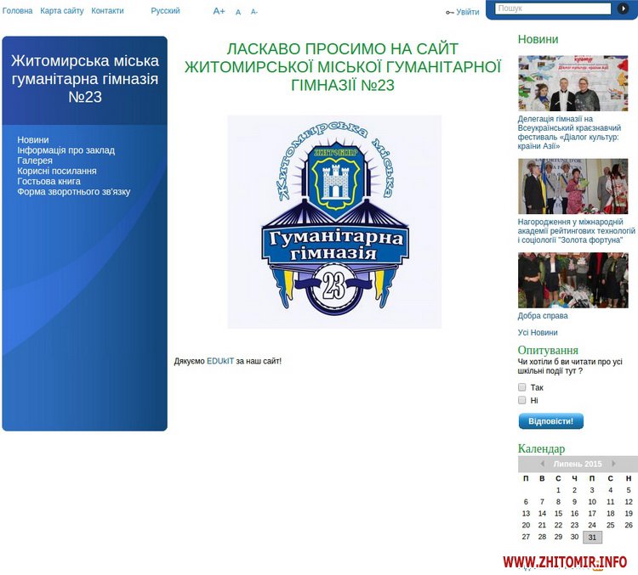Image resolution: width=638 pixels, height=575 pixels.
Task: Open the EDUkIT link
Action: coord(220,361)
